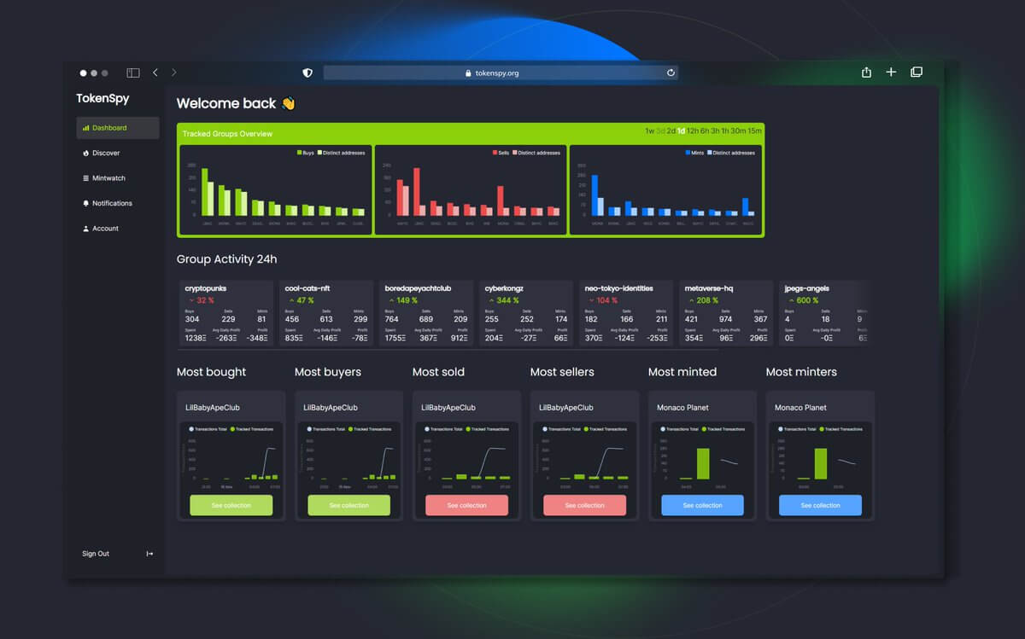Click See collection under Most bought

click(x=231, y=505)
